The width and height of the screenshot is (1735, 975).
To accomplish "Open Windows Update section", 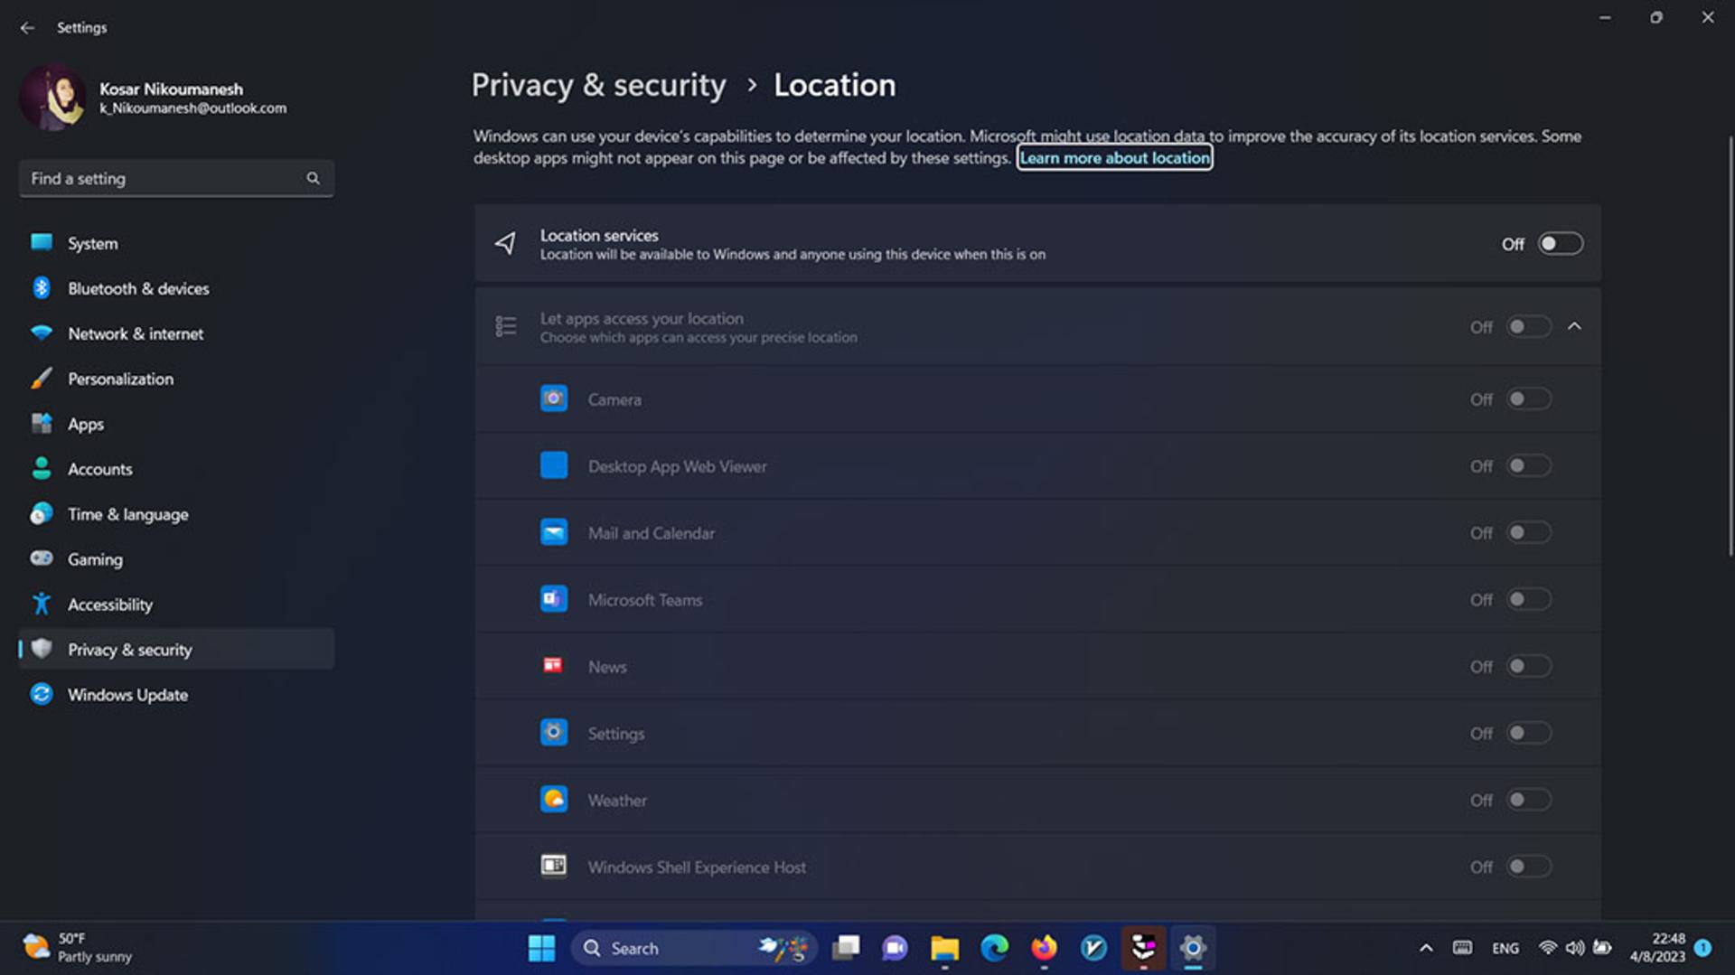I will tap(176, 695).
